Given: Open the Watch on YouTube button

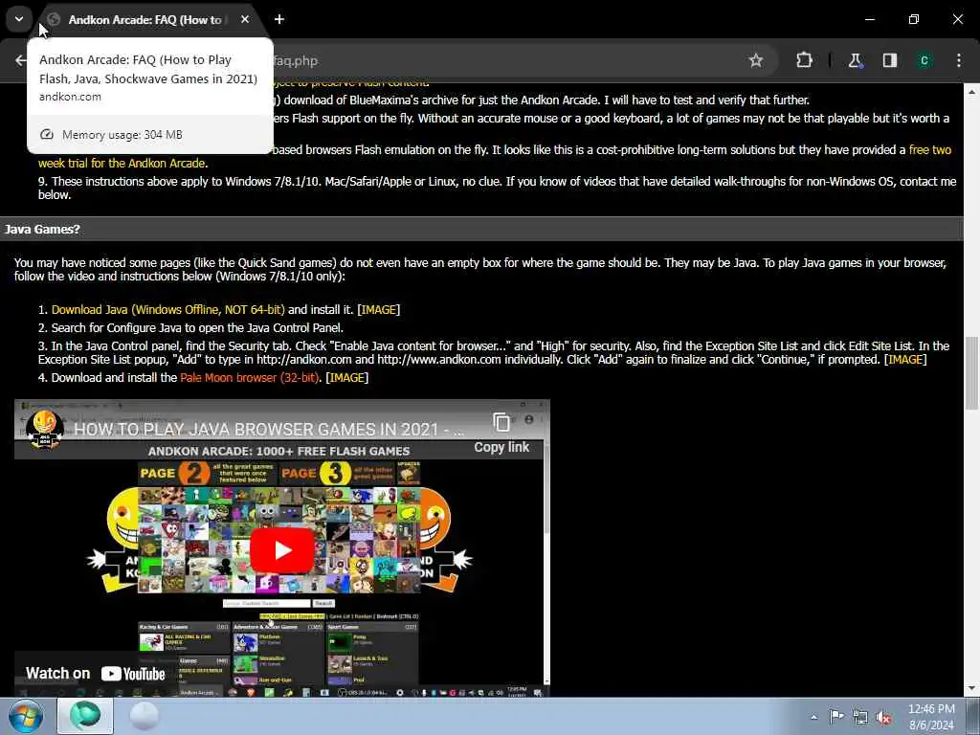Looking at the screenshot, I should [x=95, y=673].
